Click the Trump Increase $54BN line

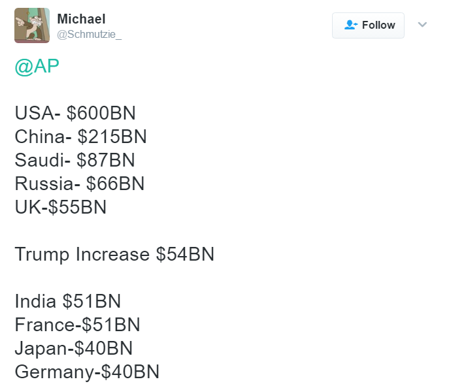114,254
